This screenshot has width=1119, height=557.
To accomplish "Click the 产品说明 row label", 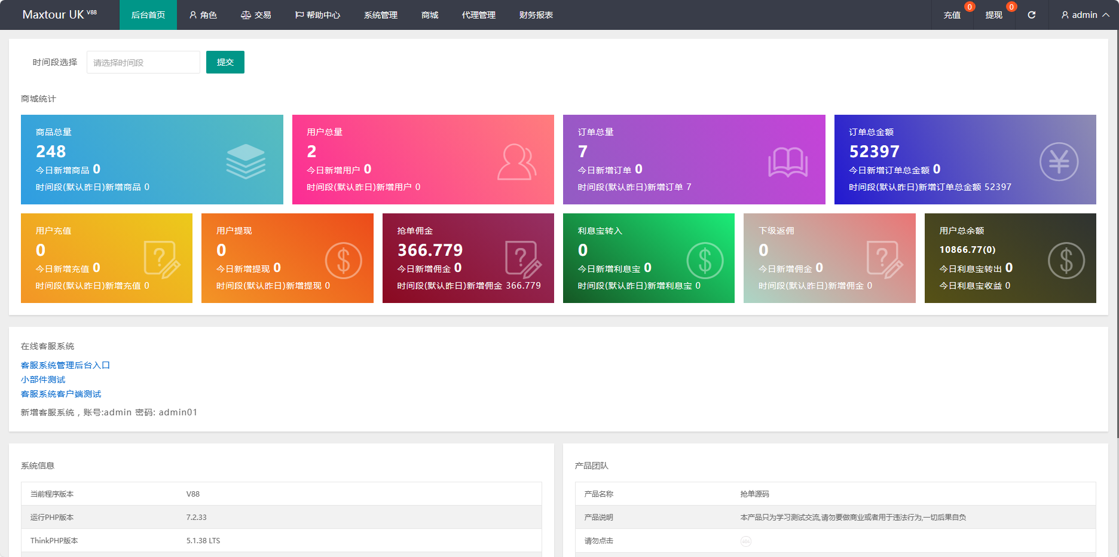I will 598,518.
